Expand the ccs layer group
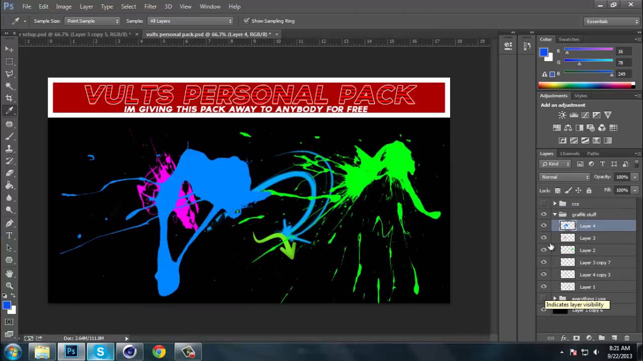This screenshot has height=361, width=643. coord(555,204)
